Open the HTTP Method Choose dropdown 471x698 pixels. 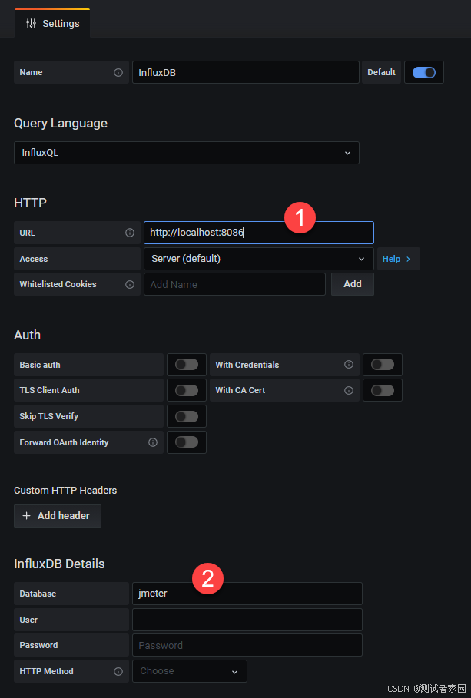click(x=190, y=671)
